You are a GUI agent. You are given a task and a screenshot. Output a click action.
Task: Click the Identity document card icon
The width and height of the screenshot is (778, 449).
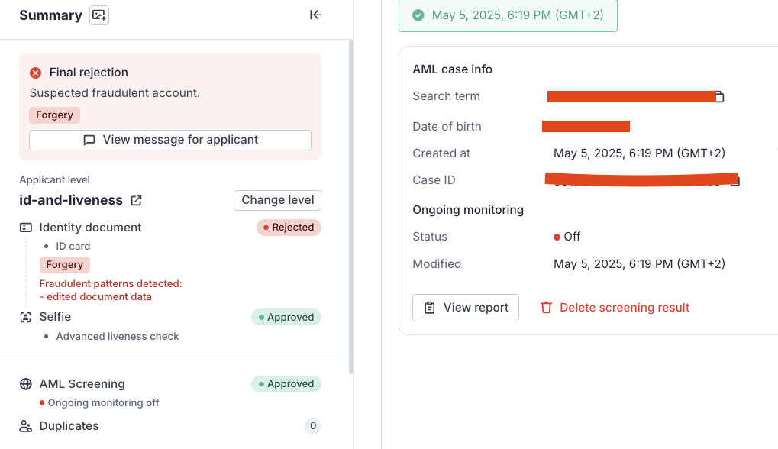[26, 228]
